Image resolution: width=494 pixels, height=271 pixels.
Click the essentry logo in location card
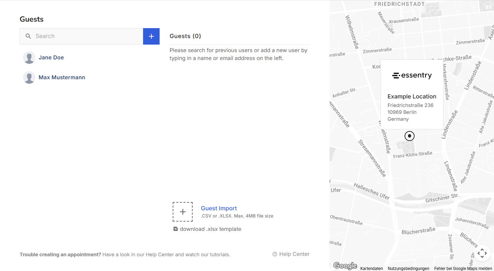point(412,75)
